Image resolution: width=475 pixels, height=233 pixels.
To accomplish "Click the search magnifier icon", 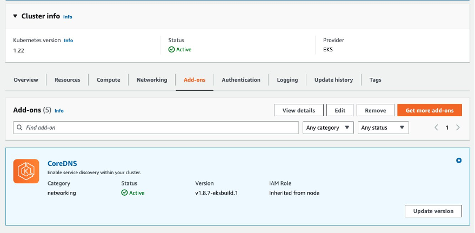I will click(x=20, y=128).
